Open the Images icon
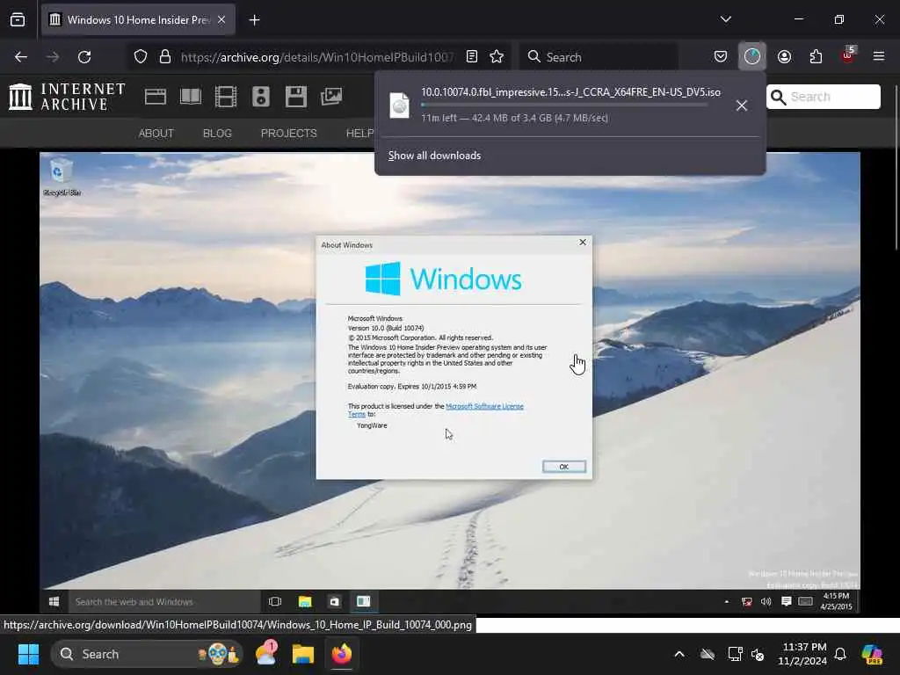 (x=331, y=97)
